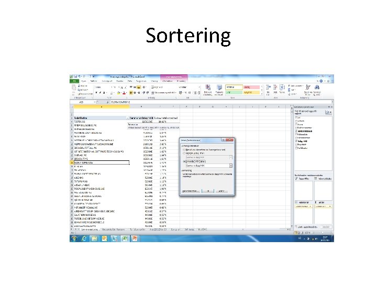377x283 pixels.
Task: Uncheck the Beløp NOK field checkbox
Action: coord(296,141)
